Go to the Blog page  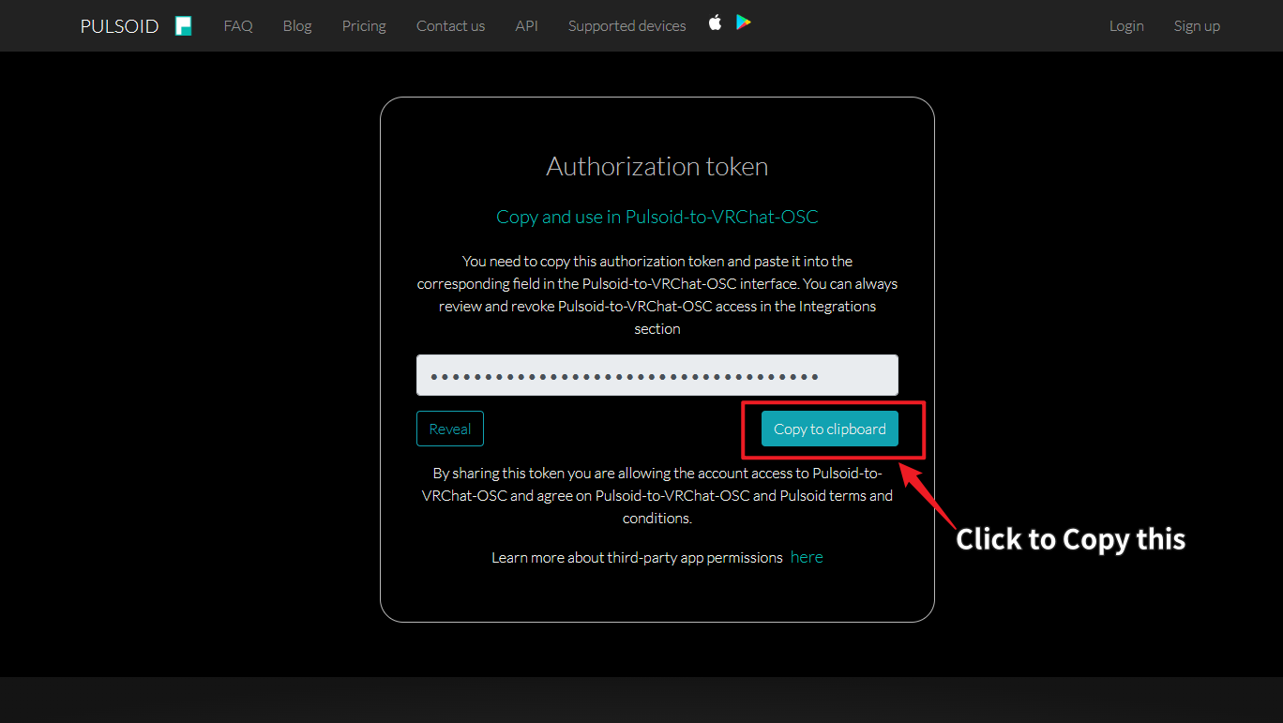(297, 26)
